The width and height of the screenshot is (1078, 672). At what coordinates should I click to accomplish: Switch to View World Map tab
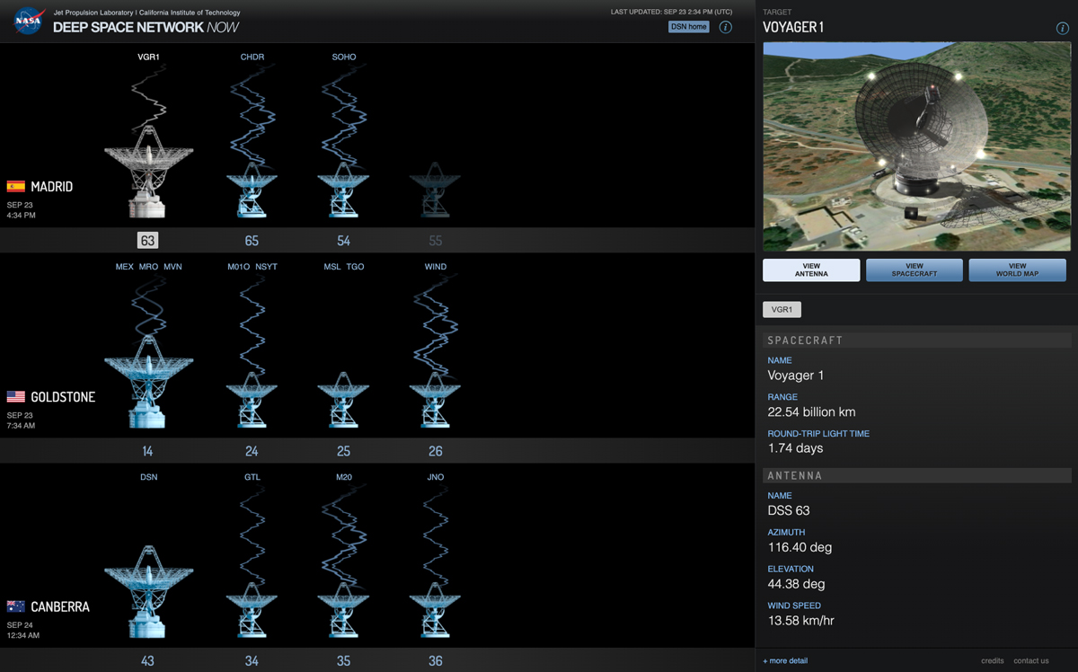(x=1017, y=270)
